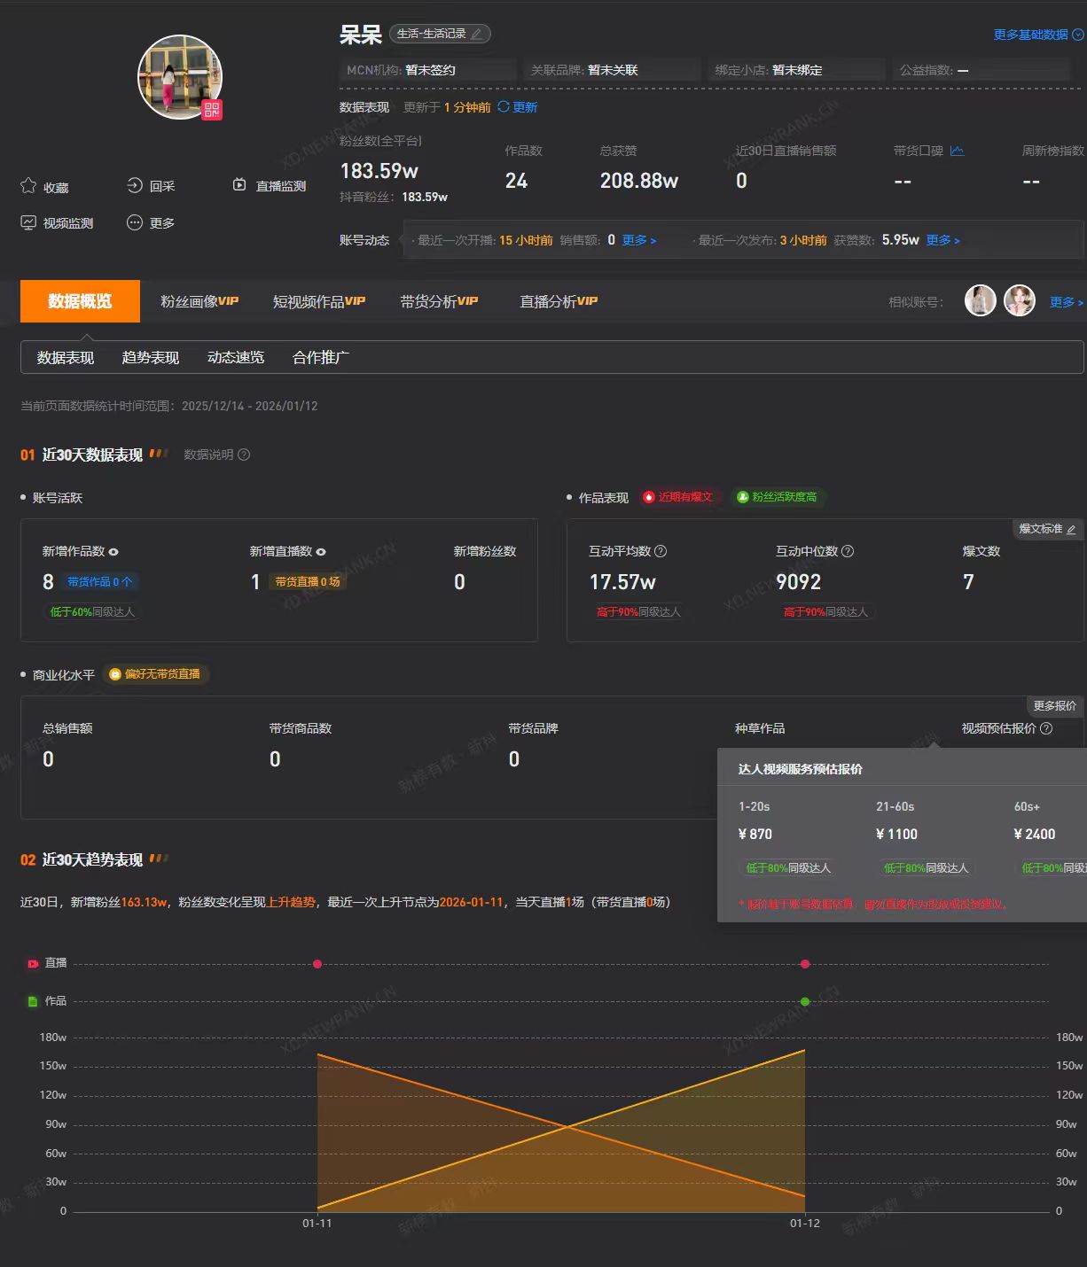Click the refresh 更新 icon
The height and width of the screenshot is (1267, 1087).
(504, 107)
